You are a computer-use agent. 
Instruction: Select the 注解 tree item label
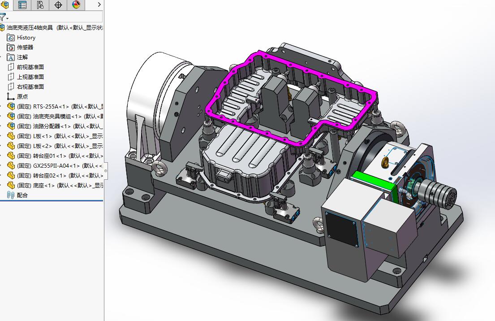pos(22,57)
